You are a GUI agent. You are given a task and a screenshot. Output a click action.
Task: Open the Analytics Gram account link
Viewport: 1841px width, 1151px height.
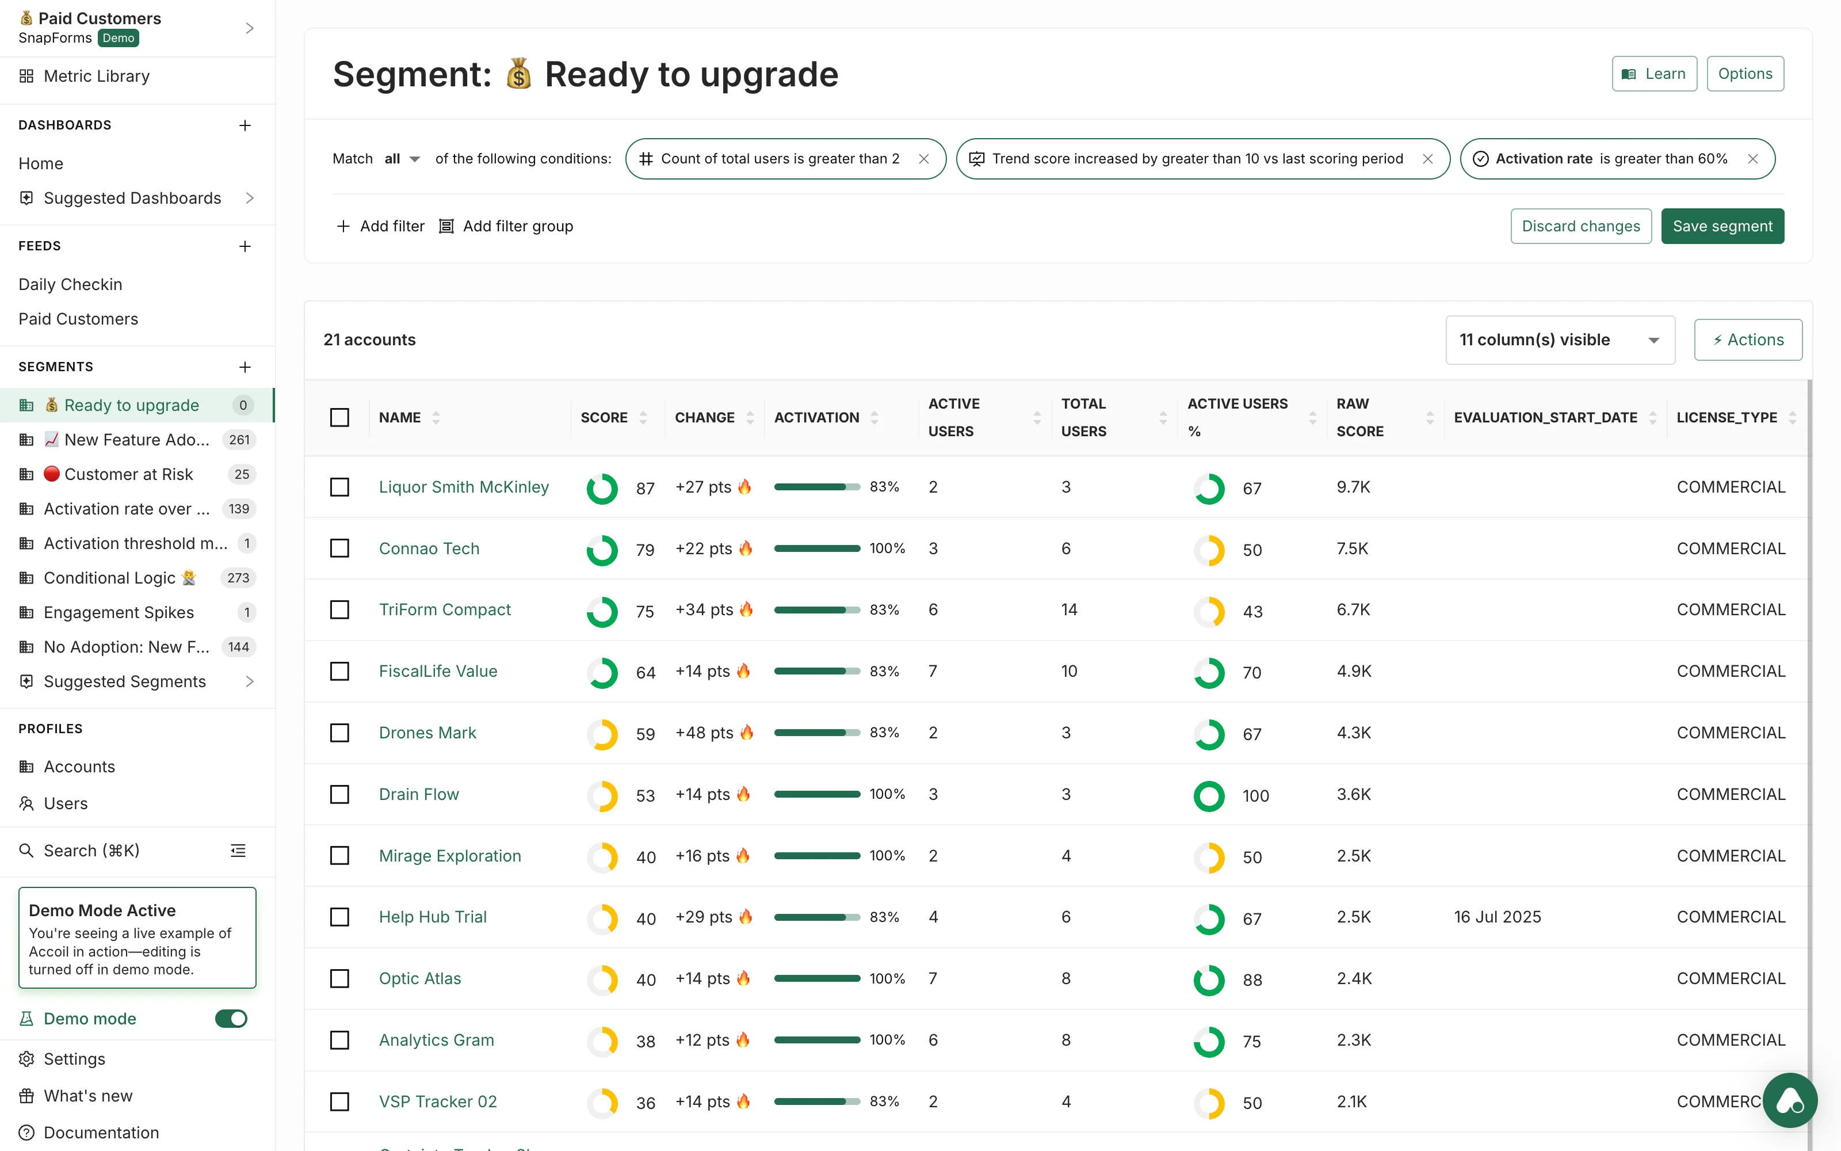(437, 1040)
